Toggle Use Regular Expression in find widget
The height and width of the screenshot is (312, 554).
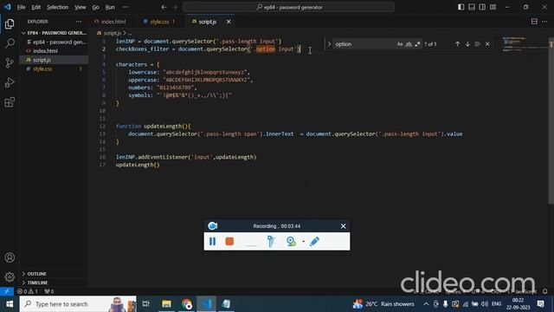tap(417, 44)
